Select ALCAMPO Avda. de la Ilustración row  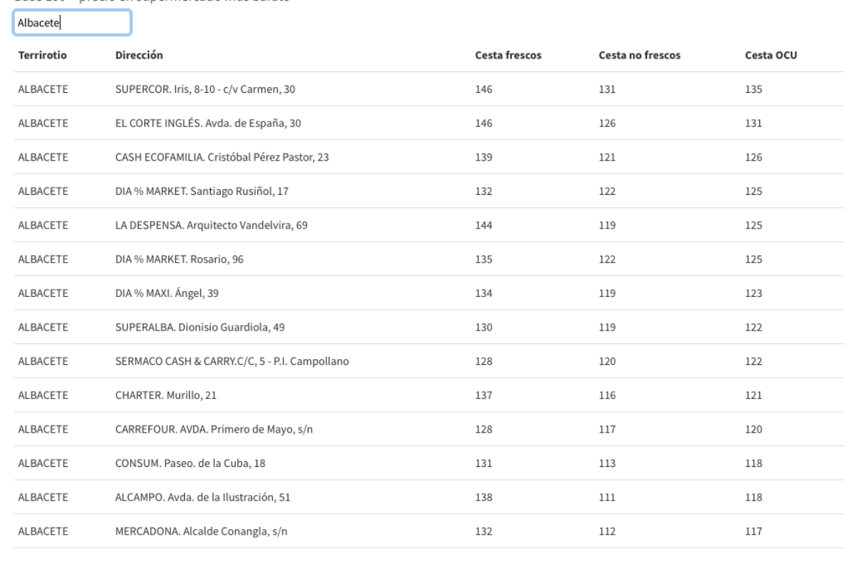point(204,497)
